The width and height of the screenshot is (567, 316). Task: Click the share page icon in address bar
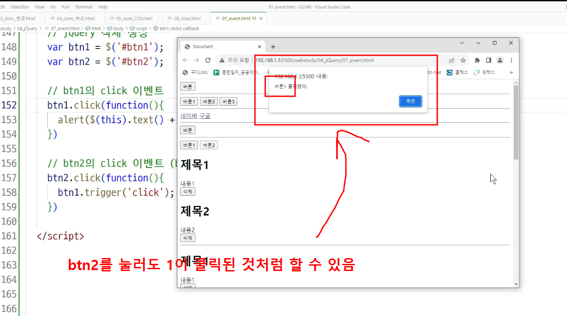point(452,60)
